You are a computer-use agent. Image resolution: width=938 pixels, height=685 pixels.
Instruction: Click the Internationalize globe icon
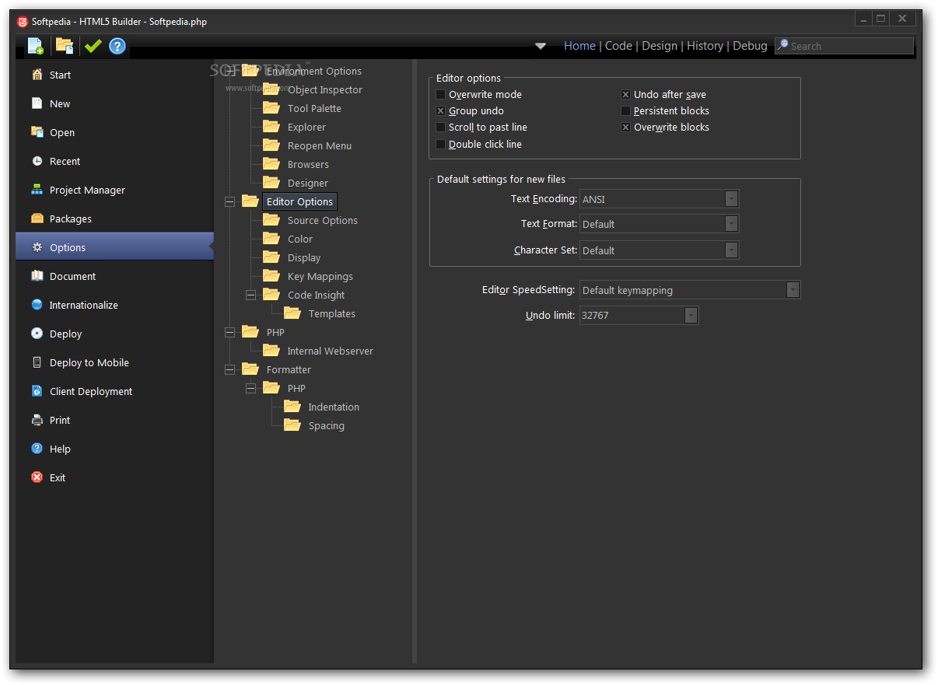(37, 305)
